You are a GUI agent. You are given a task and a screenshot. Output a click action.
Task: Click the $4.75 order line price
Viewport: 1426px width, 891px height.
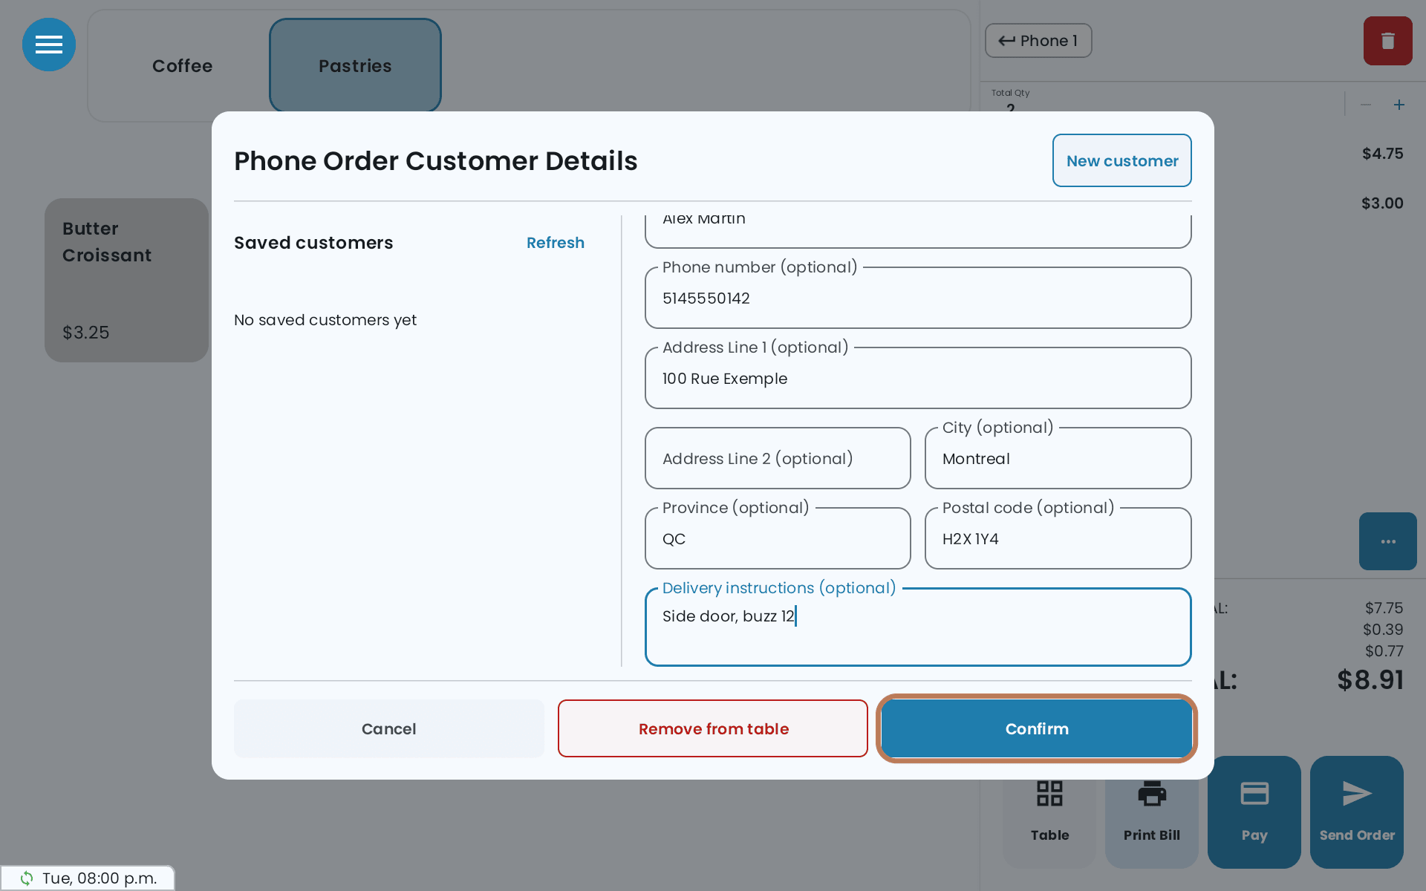point(1382,154)
